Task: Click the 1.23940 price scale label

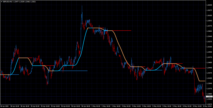Action: point(209,83)
